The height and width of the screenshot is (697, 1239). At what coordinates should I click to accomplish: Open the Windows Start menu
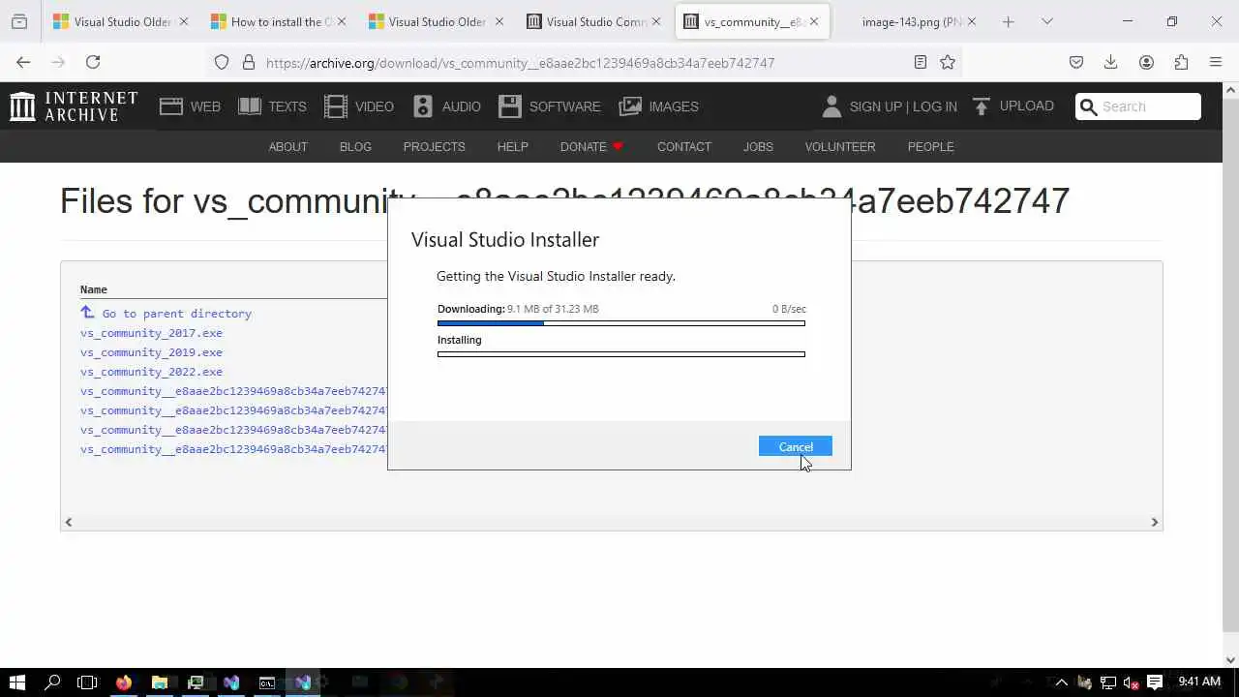(x=16, y=682)
